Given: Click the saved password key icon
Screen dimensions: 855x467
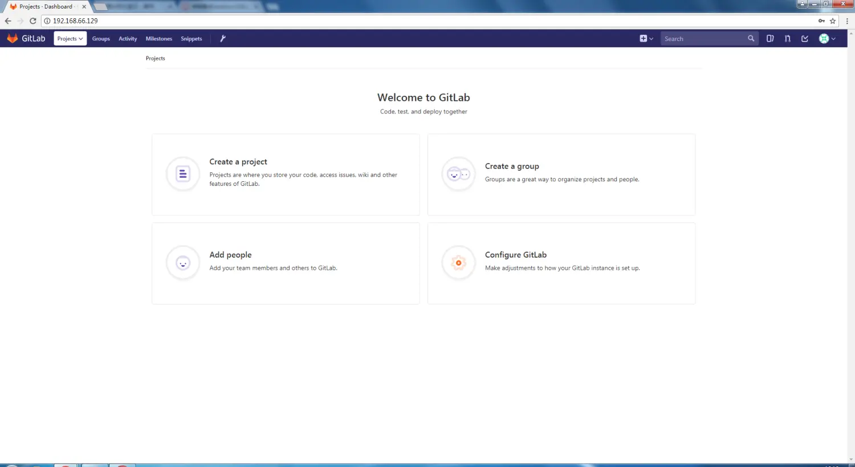Looking at the screenshot, I should [821, 21].
